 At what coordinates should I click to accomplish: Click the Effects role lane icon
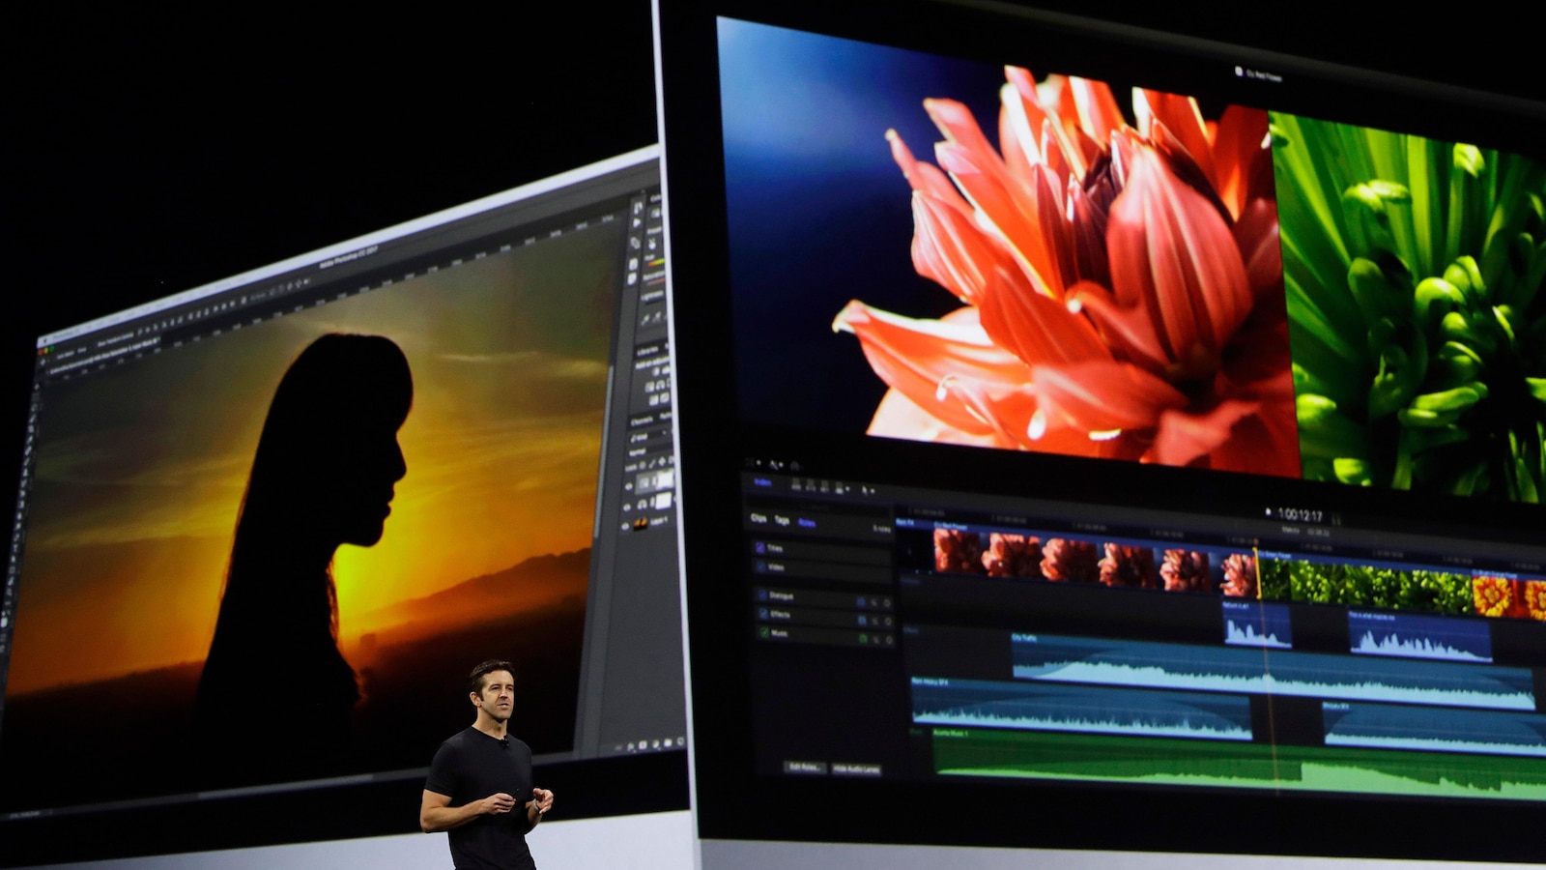coord(862,620)
